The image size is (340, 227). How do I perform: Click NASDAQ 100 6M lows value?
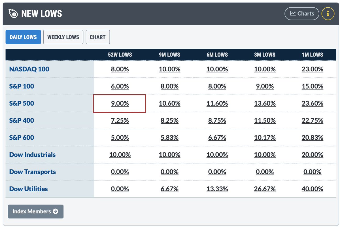pyautogui.click(x=217, y=69)
